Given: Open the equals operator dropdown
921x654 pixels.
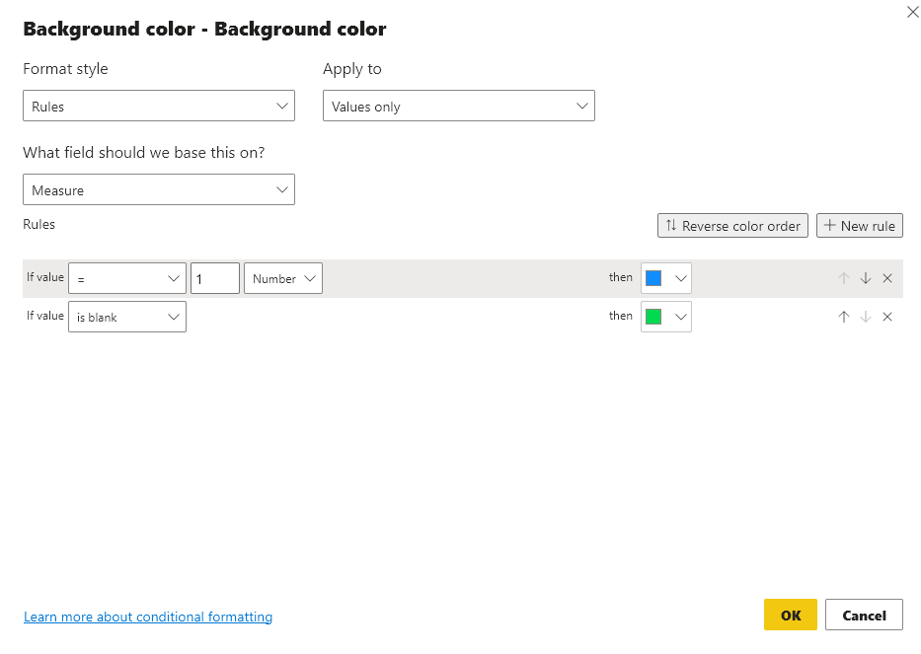Looking at the screenshot, I should click(126, 278).
